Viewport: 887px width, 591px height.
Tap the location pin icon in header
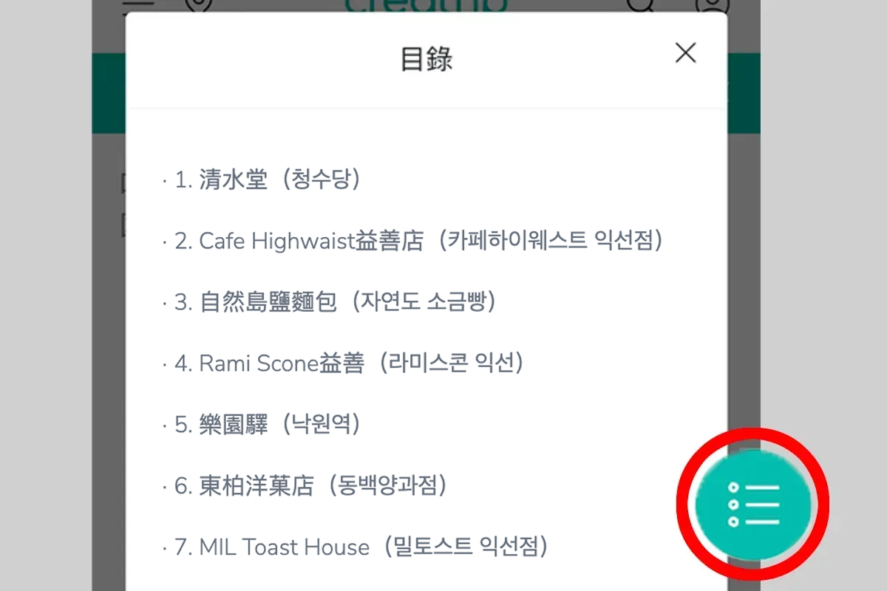197,4
